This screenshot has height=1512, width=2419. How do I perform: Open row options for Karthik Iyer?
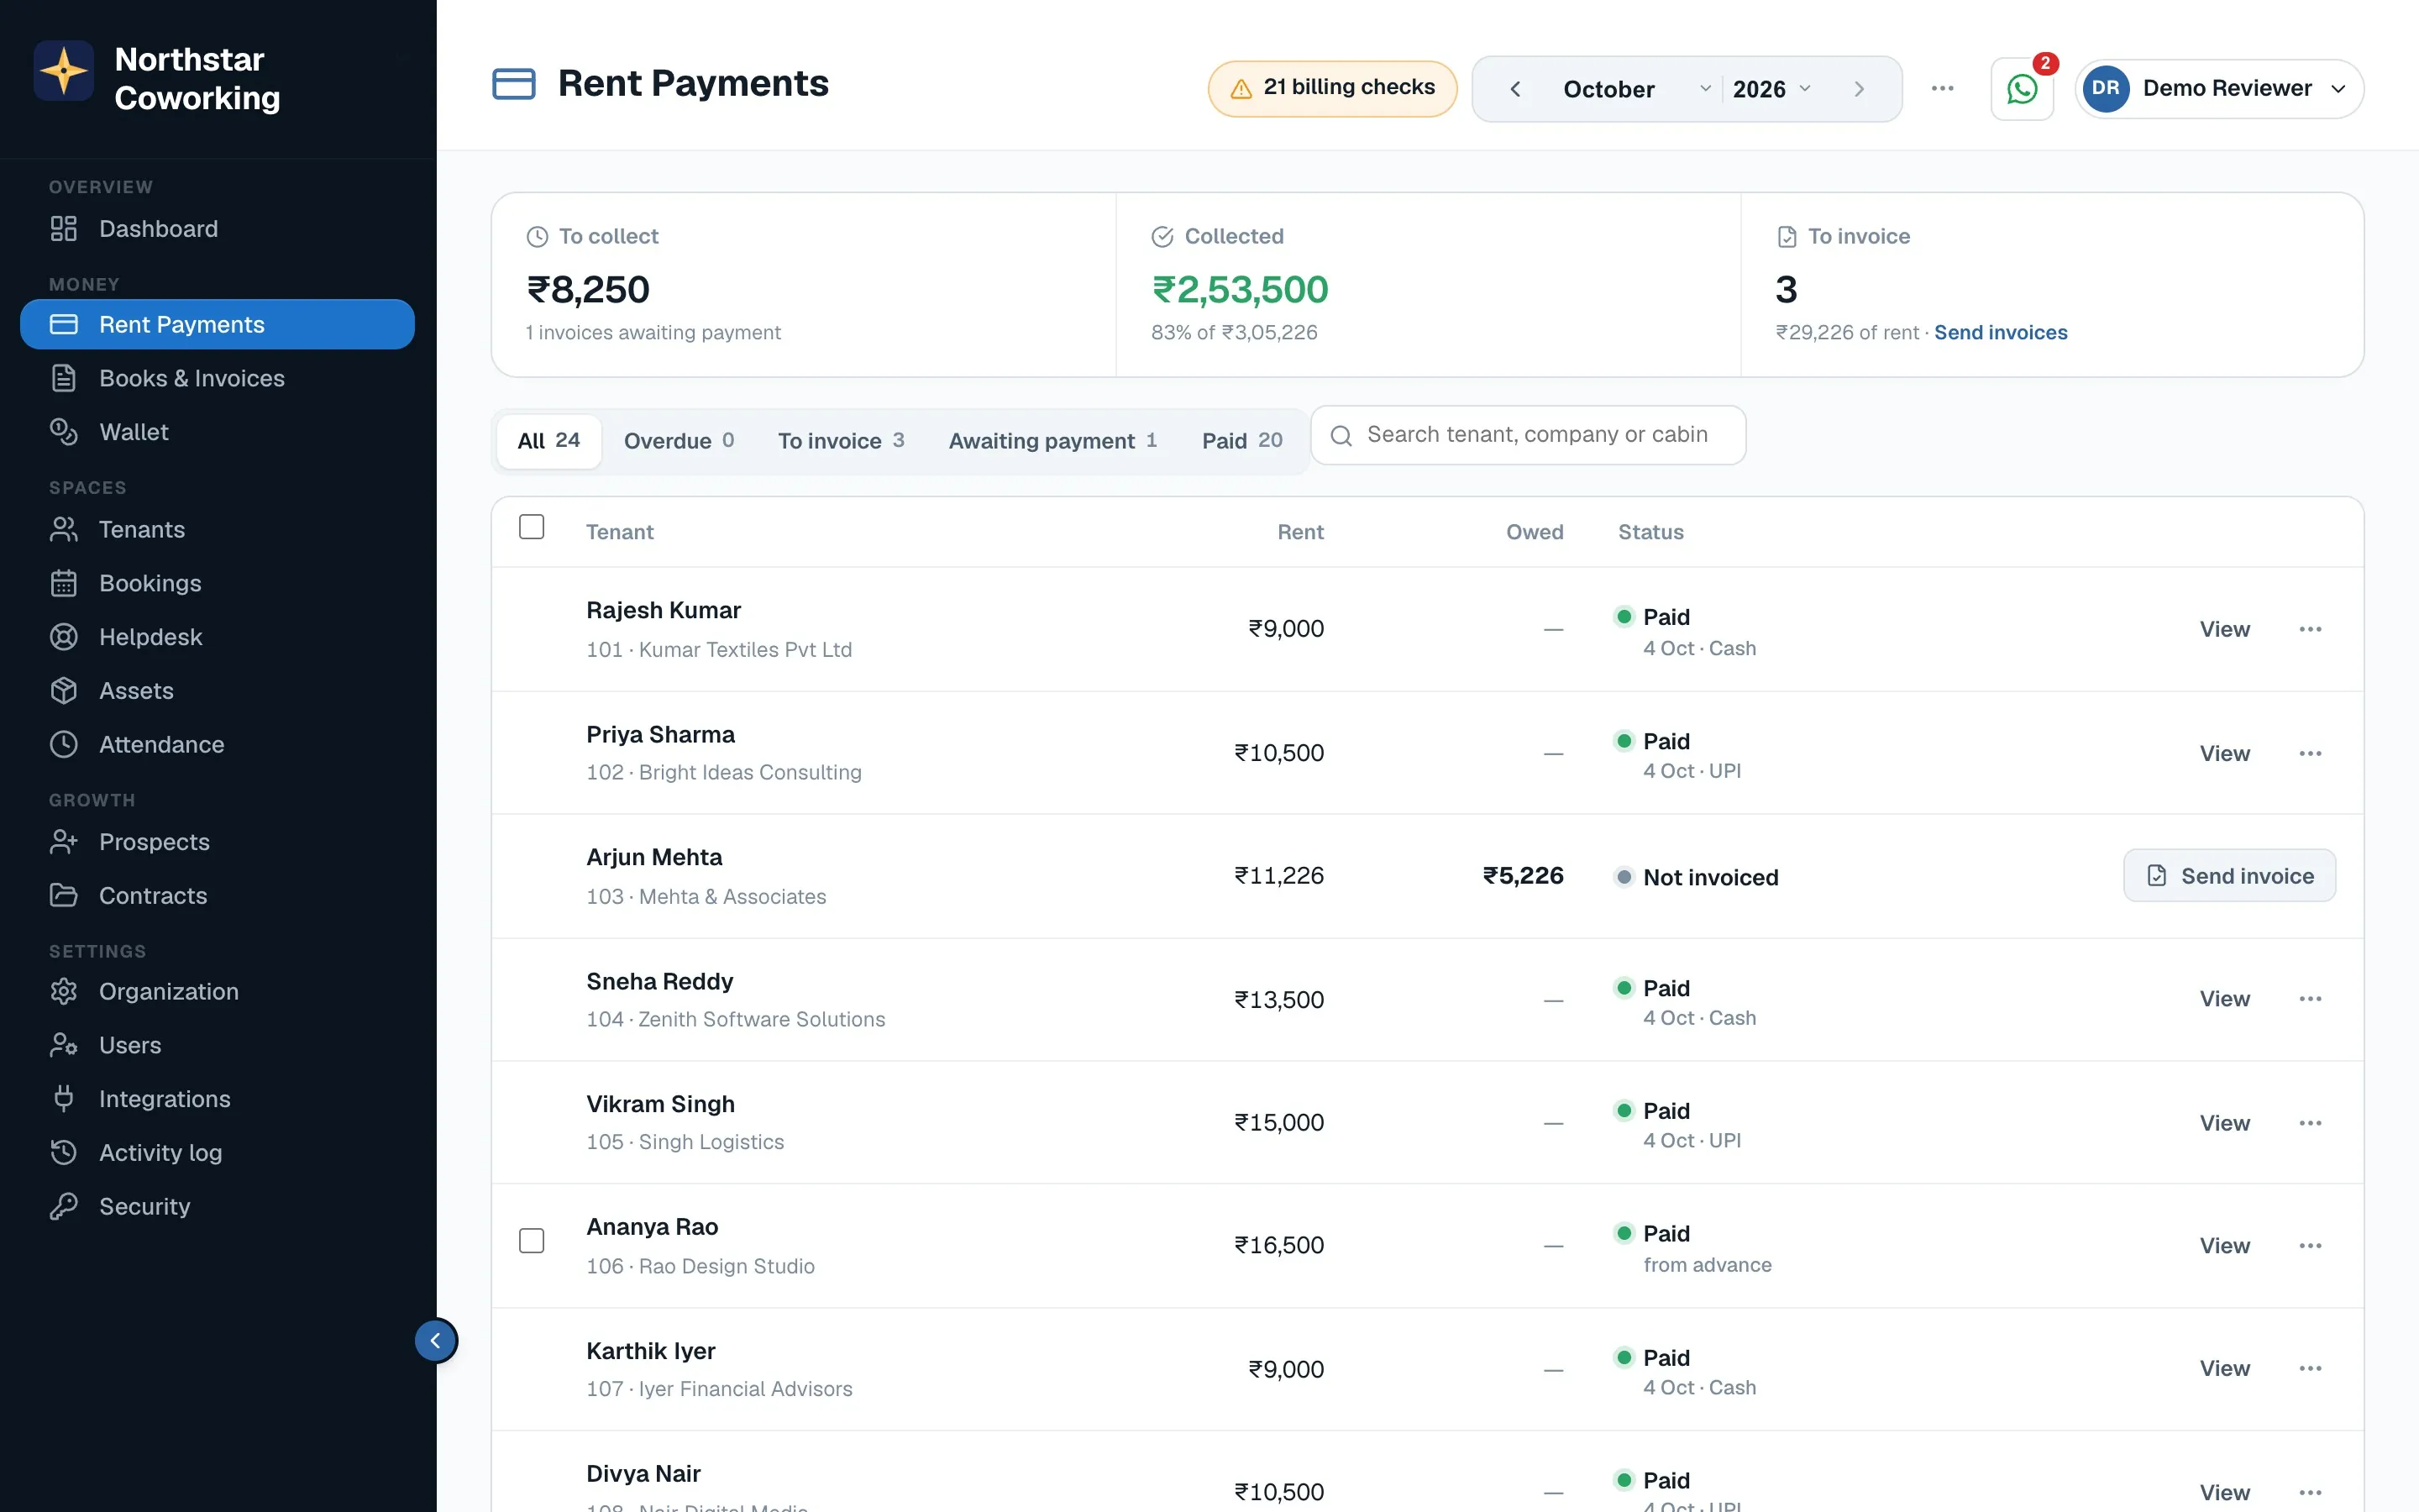tap(2310, 1368)
